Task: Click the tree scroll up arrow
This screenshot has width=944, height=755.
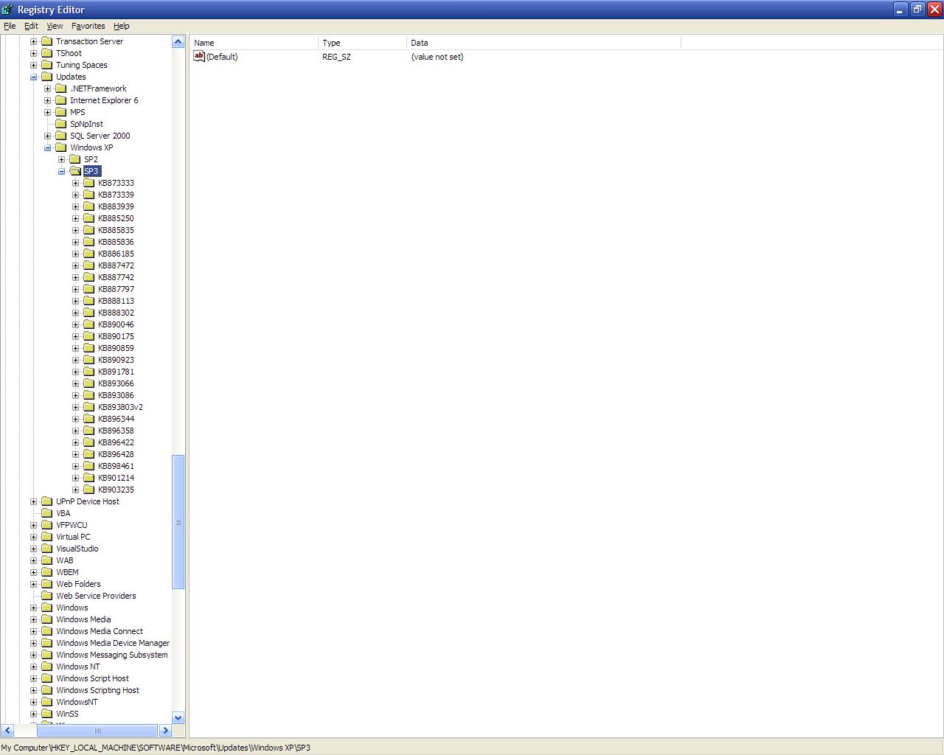Action: 178,42
